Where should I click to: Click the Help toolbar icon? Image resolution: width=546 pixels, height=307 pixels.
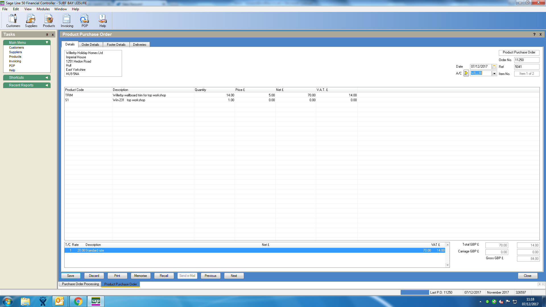pyautogui.click(x=103, y=20)
